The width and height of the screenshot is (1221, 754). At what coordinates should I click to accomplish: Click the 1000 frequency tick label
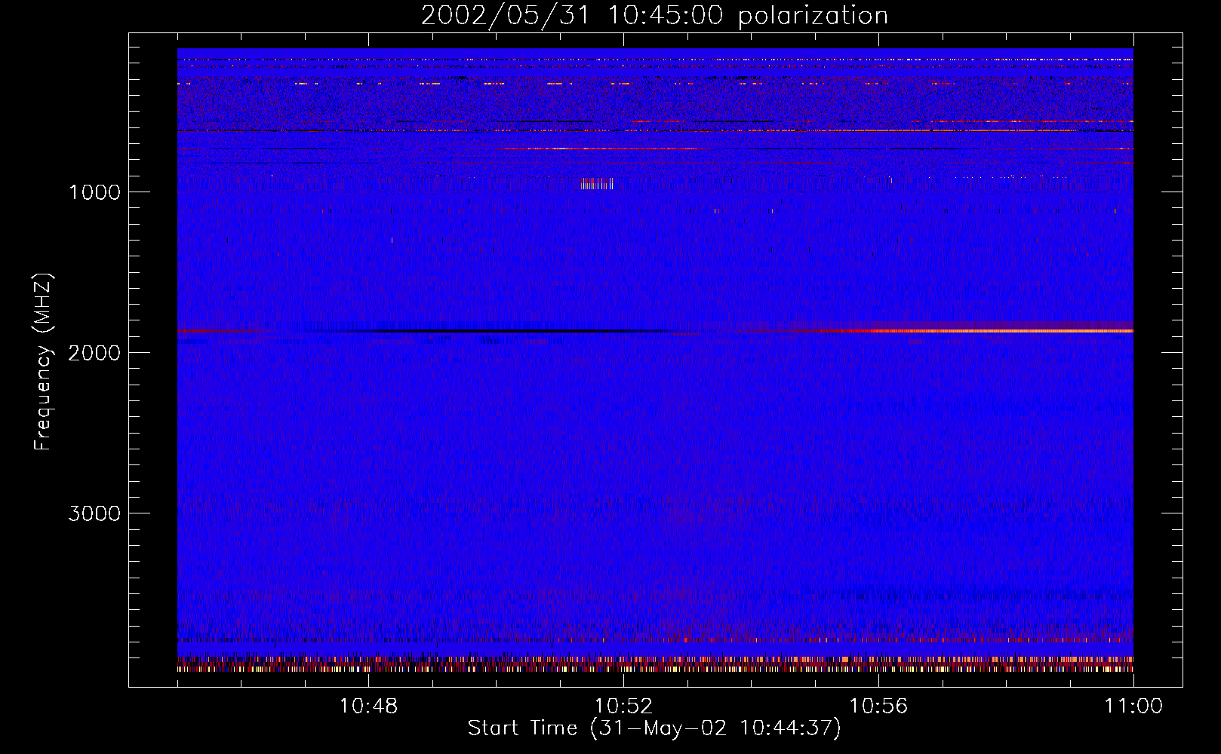(x=94, y=192)
